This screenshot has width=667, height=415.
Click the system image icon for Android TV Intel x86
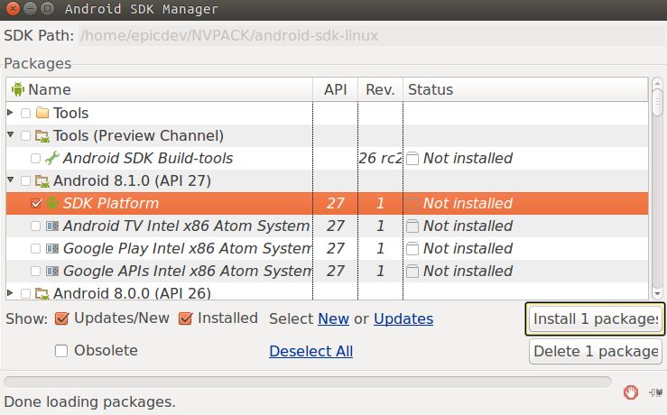click(51, 226)
